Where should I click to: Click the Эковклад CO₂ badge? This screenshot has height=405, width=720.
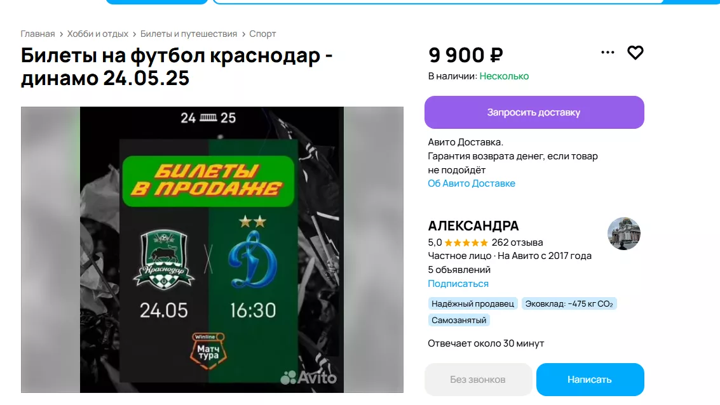click(569, 303)
